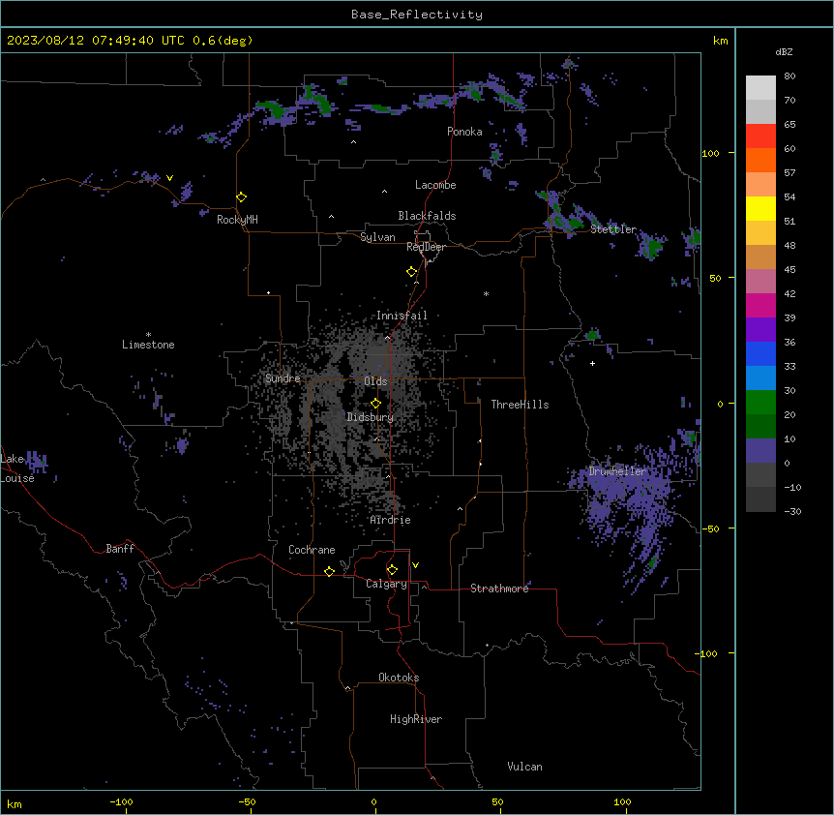Click the Limestone label

148,345
